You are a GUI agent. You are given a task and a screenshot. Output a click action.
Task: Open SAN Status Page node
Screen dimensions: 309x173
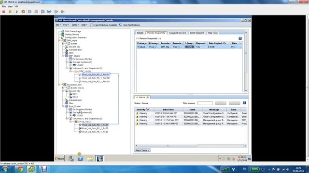click(73, 31)
